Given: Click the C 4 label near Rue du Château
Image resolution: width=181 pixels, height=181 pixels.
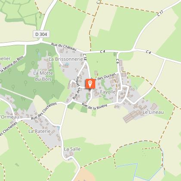Looking at the screenshot, I should point(103,51).
